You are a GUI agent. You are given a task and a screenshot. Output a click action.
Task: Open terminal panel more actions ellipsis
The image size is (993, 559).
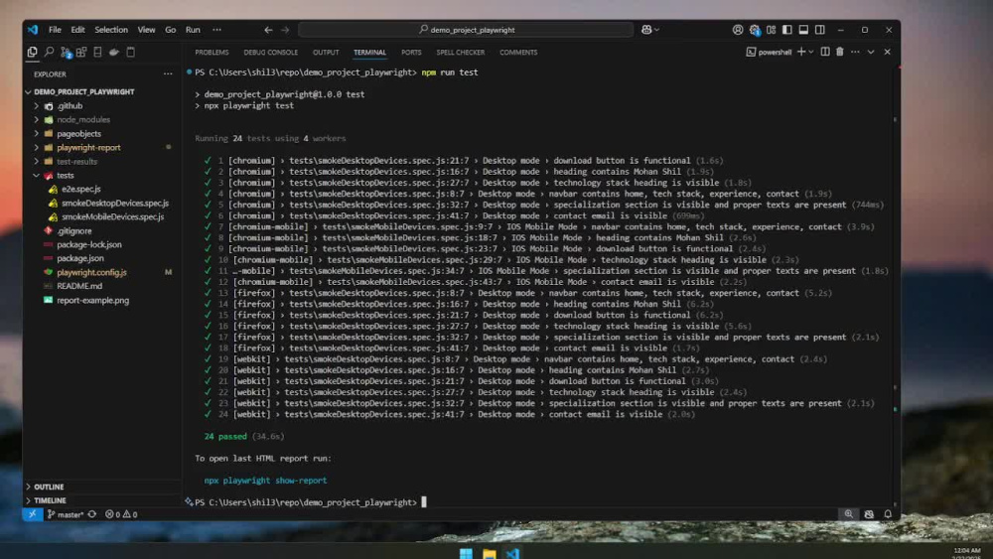855,52
